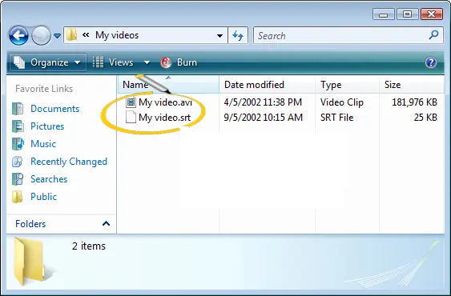Screen dimensions: 451x296
Task: Click the Public folder sidebar icon
Action: (x=18, y=197)
